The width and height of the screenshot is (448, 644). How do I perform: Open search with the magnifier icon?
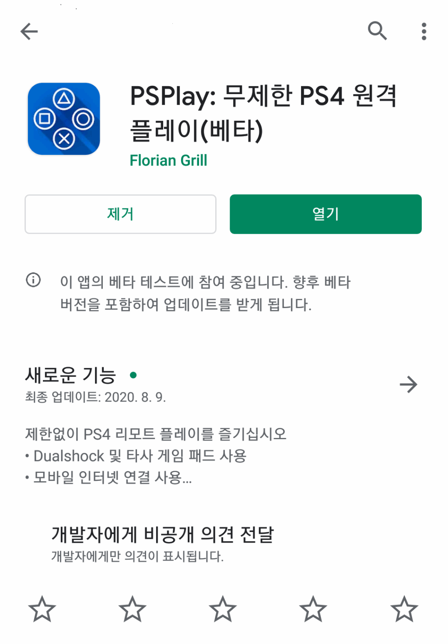point(377,31)
